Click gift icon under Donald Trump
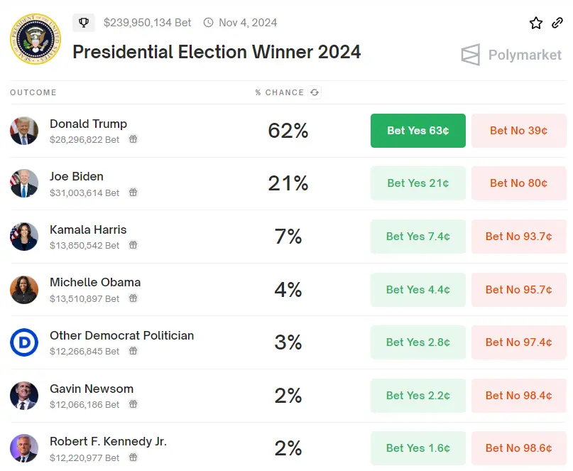This screenshot has width=573, height=471. pos(133,139)
